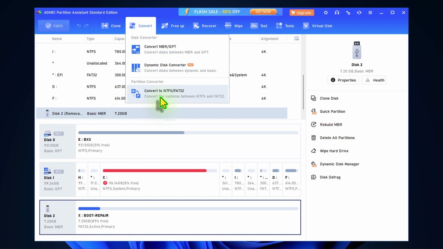Select the Unallocated 364 row

[161, 63]
